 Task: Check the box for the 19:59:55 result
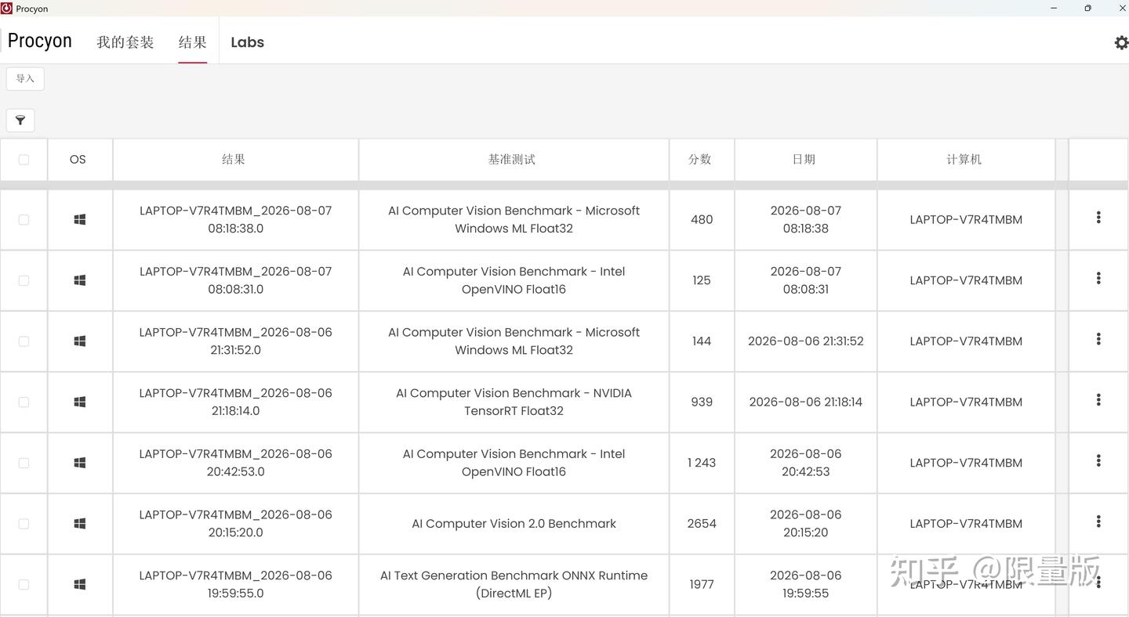coord(24,584)
